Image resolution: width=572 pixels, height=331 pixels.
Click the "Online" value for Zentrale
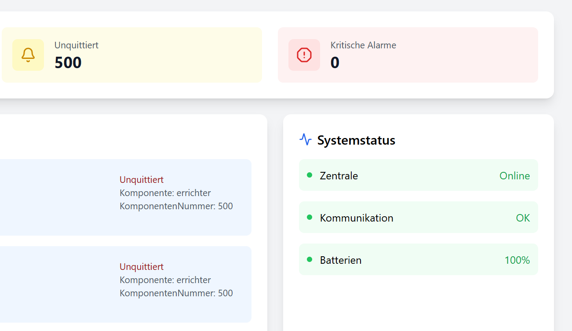515,176
